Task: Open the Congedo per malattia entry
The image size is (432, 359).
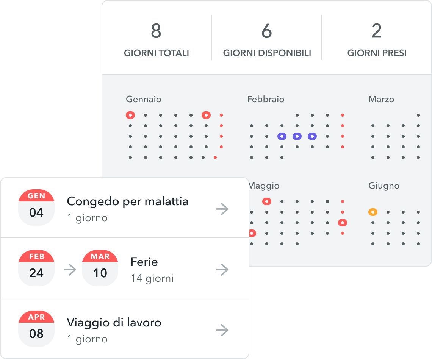Action: click(127, 201)
